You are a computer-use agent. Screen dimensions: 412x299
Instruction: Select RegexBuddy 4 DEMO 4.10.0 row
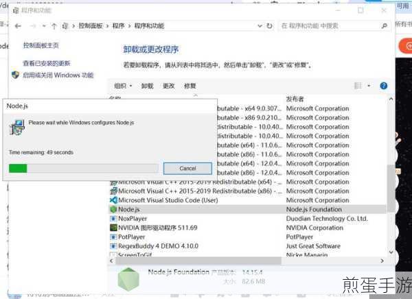click(x=247, y=246)
